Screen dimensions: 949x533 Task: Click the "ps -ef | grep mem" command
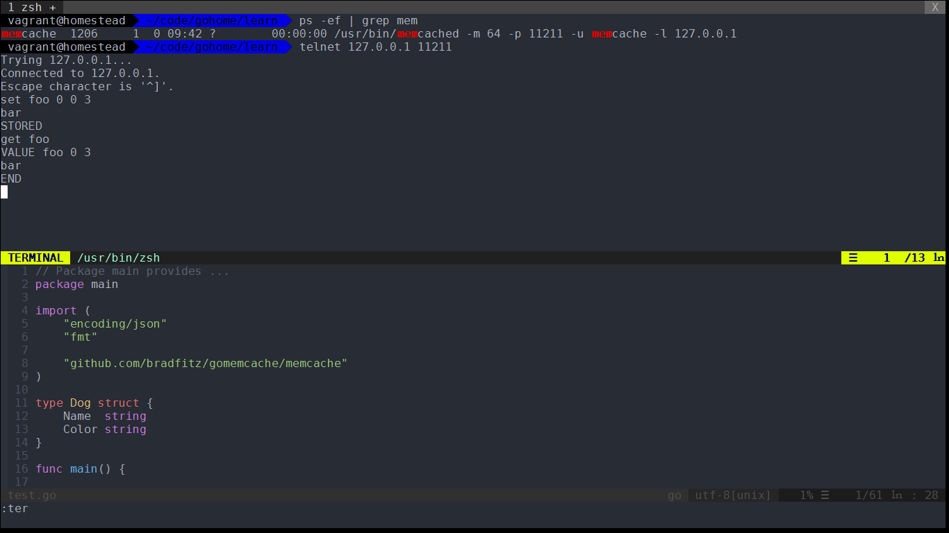(358, 21)
